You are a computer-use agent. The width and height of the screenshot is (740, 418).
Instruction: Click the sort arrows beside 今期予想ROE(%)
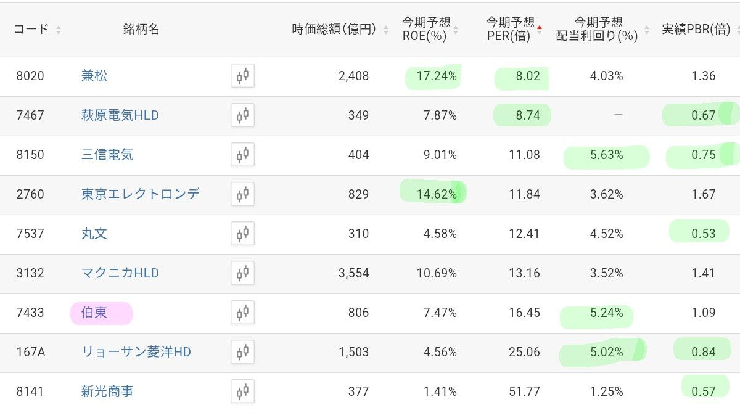(456, 29)
